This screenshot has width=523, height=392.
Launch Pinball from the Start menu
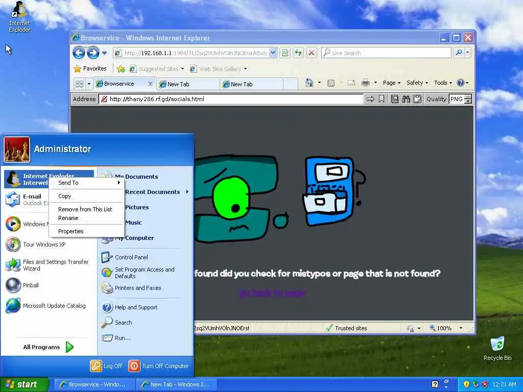point(49,285)
